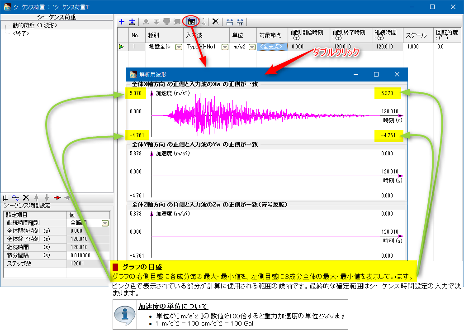Select the 動的荷重 tree item

point(35,26)
